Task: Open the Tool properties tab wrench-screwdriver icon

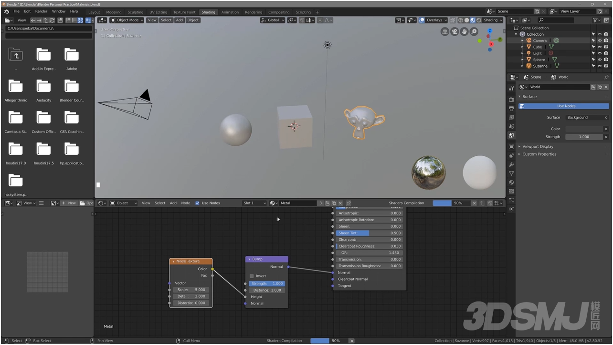Action: (x=511, y=88)
